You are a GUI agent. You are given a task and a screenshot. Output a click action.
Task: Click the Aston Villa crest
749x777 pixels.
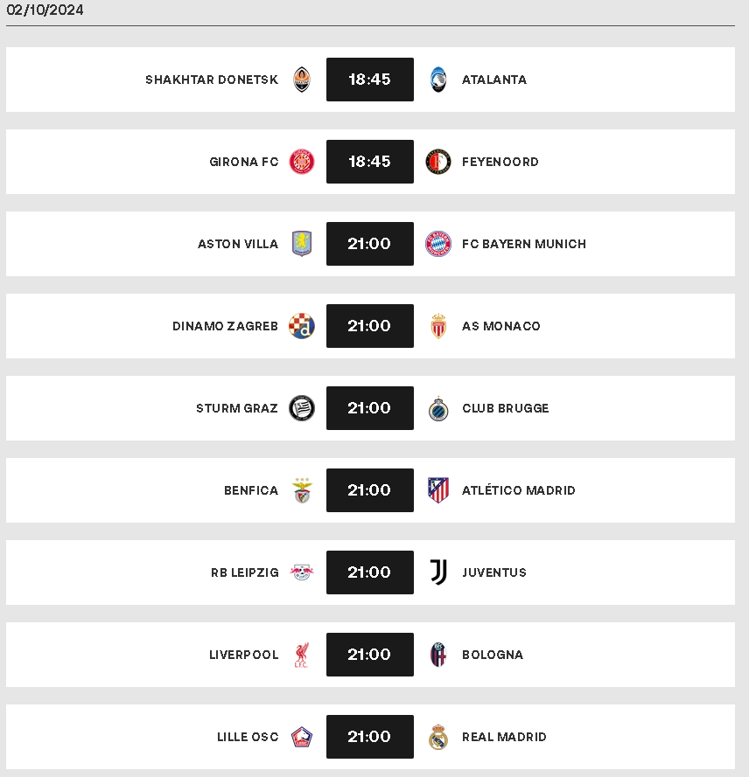click(x=302, y=244)
